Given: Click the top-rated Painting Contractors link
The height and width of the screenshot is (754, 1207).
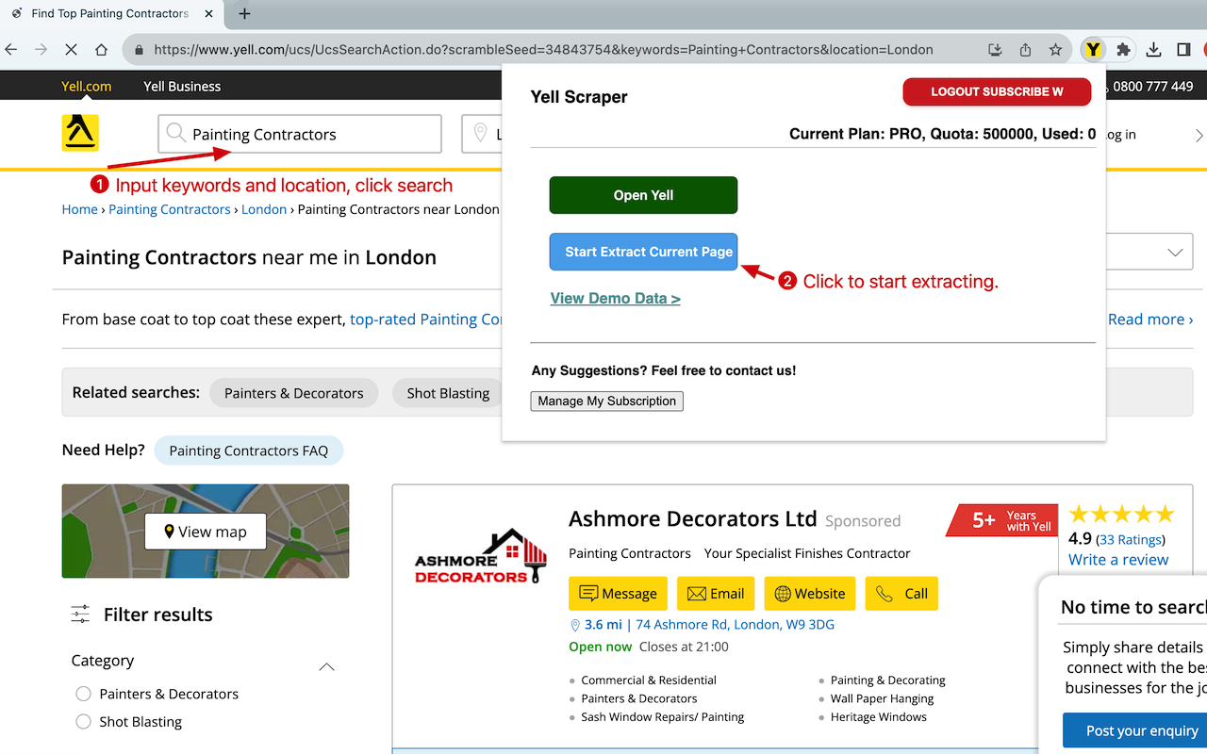Looking at the screenshot, I should click(425, 320).
